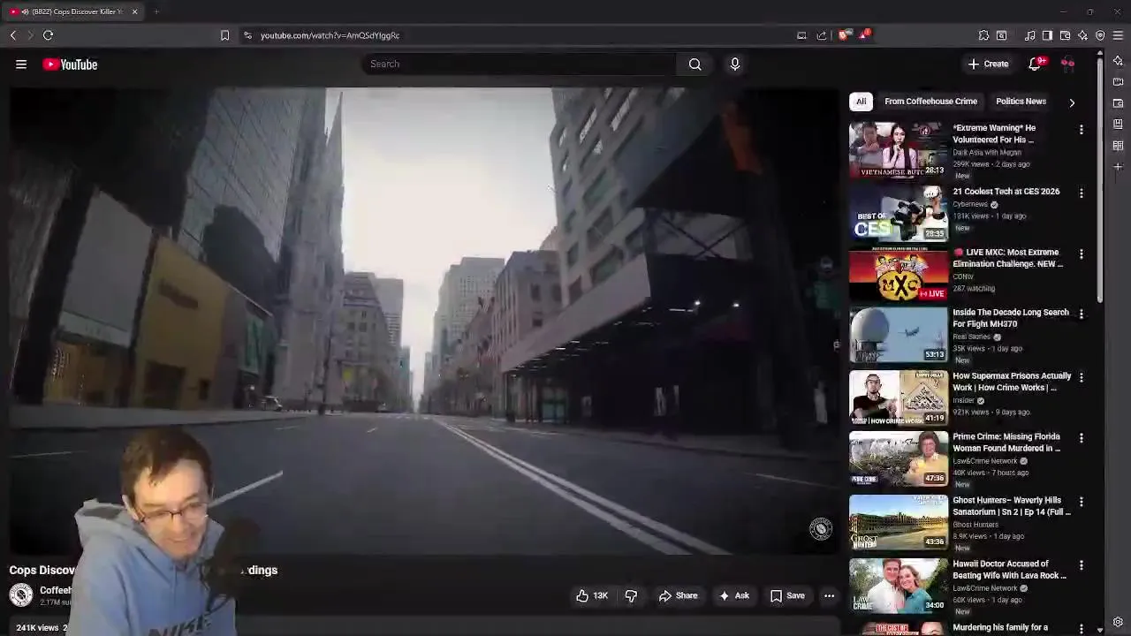Image resolution: width=1131 pixels, height=636 pixels.
Task: Open Ghost Hunters Waverly Hills title
Action: pos(1012,506)
